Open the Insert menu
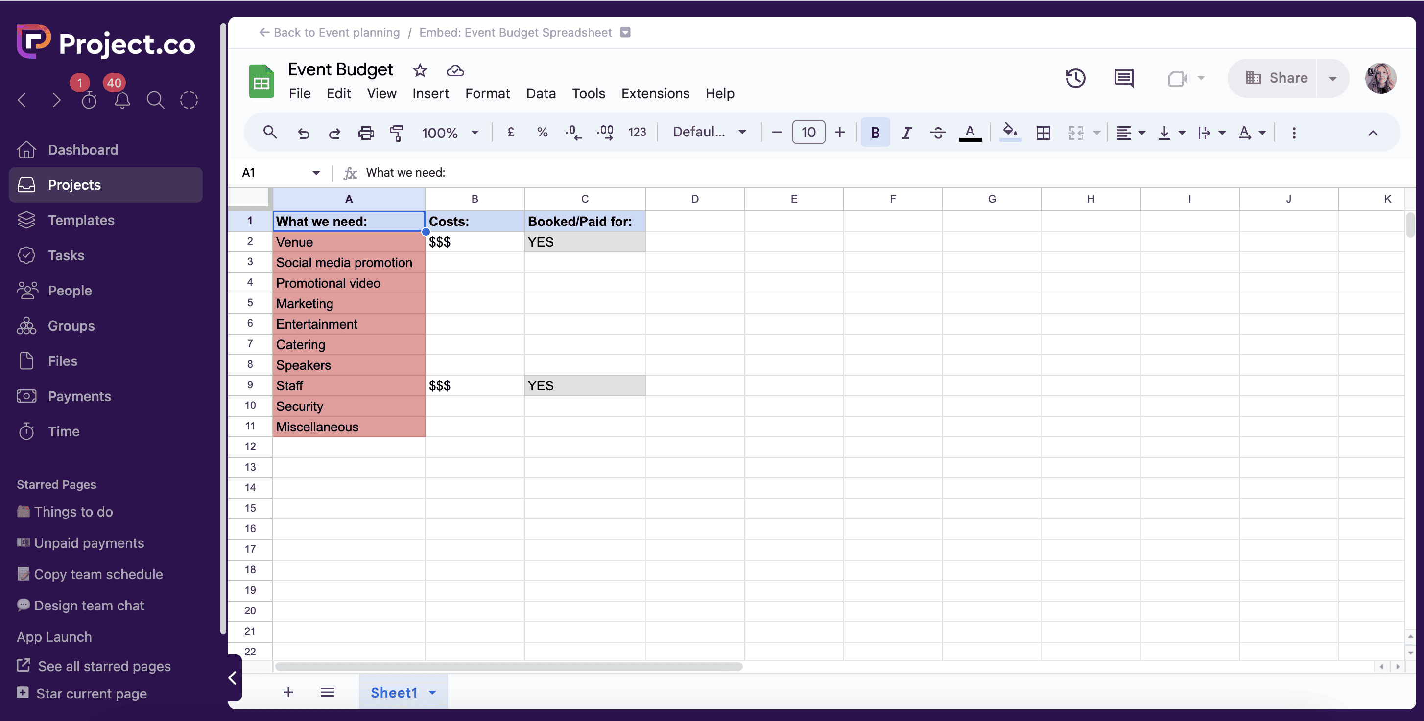 pos(430,93)
